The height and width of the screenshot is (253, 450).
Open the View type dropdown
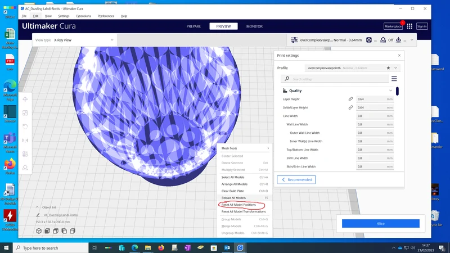74,40
